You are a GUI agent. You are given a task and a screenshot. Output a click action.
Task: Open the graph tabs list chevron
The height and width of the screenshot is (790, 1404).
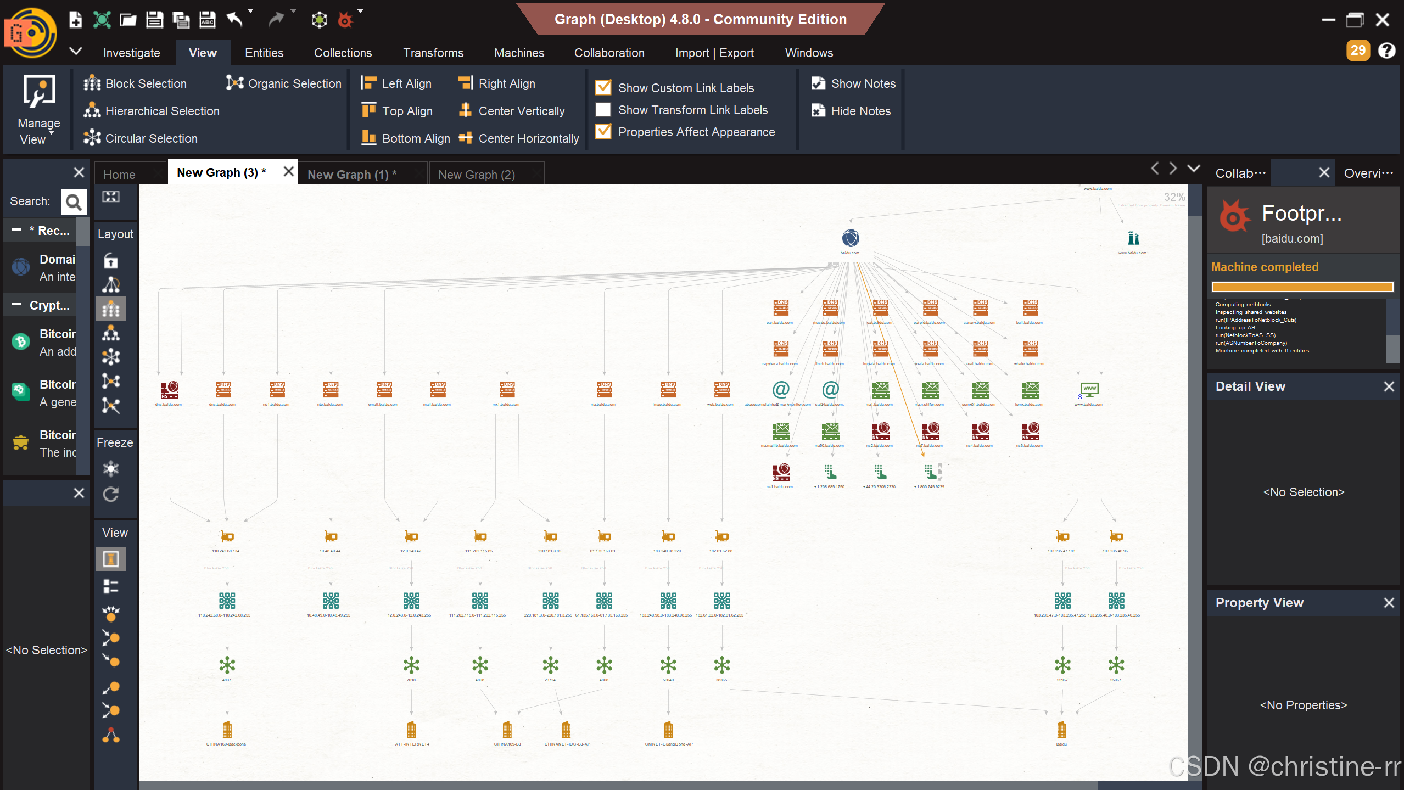click(x=1193, y=169)
